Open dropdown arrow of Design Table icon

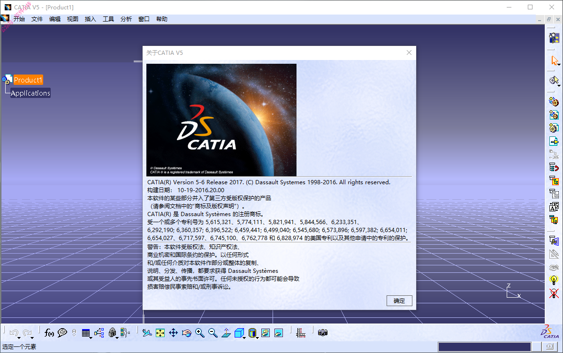click(91, 338)
